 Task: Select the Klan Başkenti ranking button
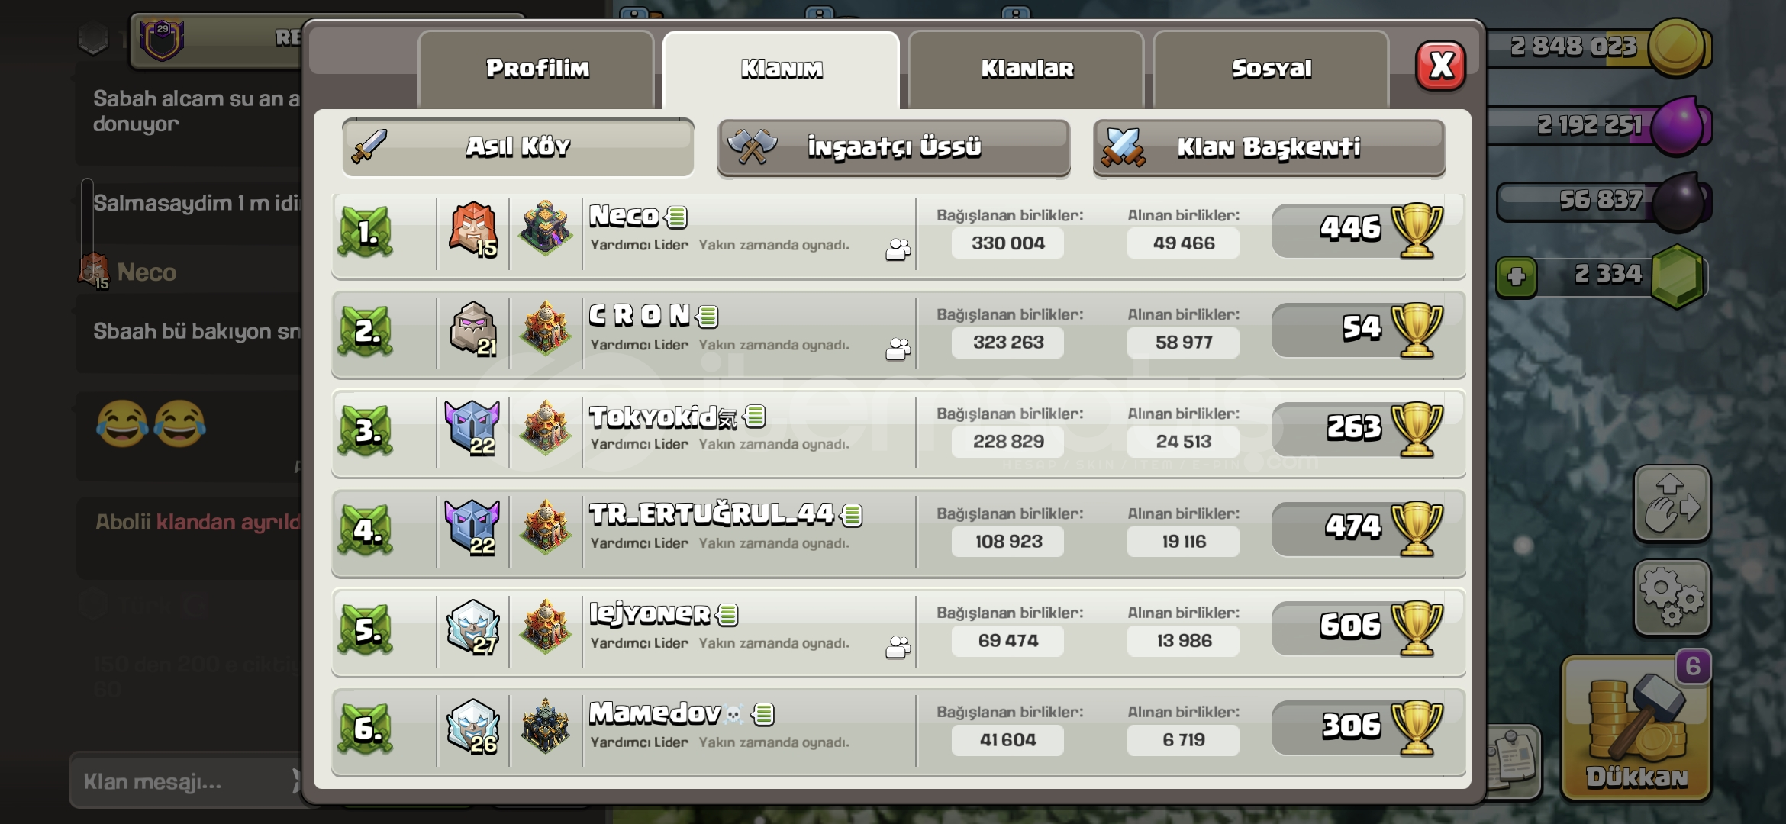point(1269,147)
